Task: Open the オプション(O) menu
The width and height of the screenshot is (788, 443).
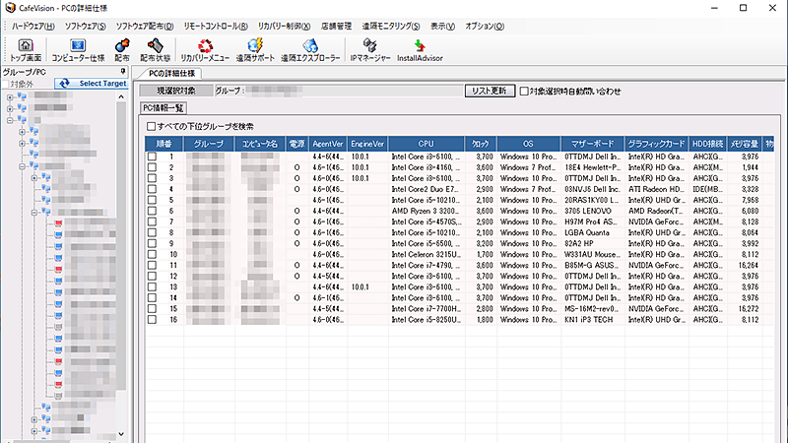Action: 484,27
